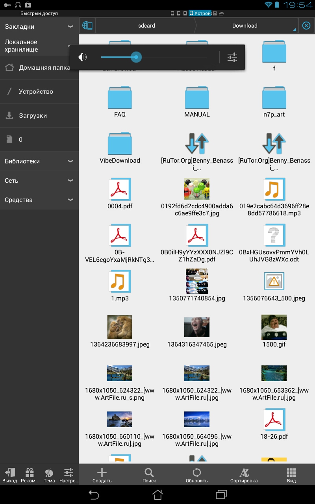Toggle the windows switcher globe icon
Image resolution: width=315 pixels, height=504 pixels.
[87, 26]
